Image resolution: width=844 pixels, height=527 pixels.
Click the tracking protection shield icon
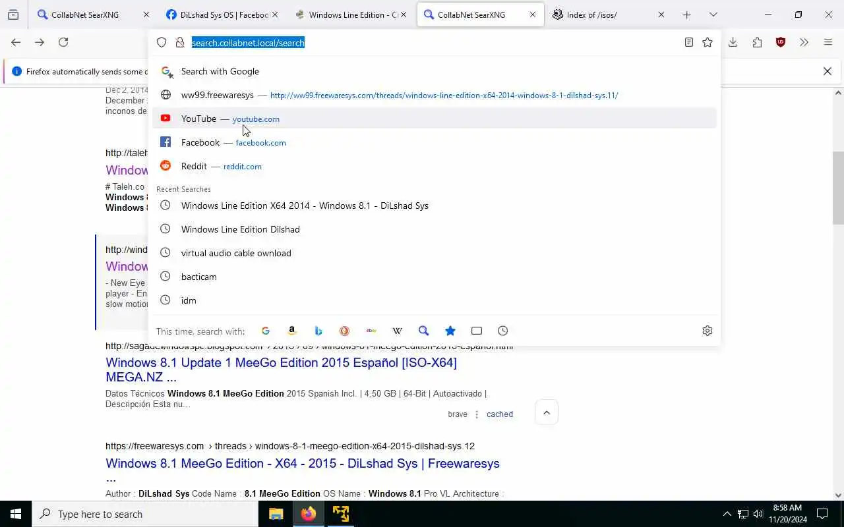(x=162, y=42)
